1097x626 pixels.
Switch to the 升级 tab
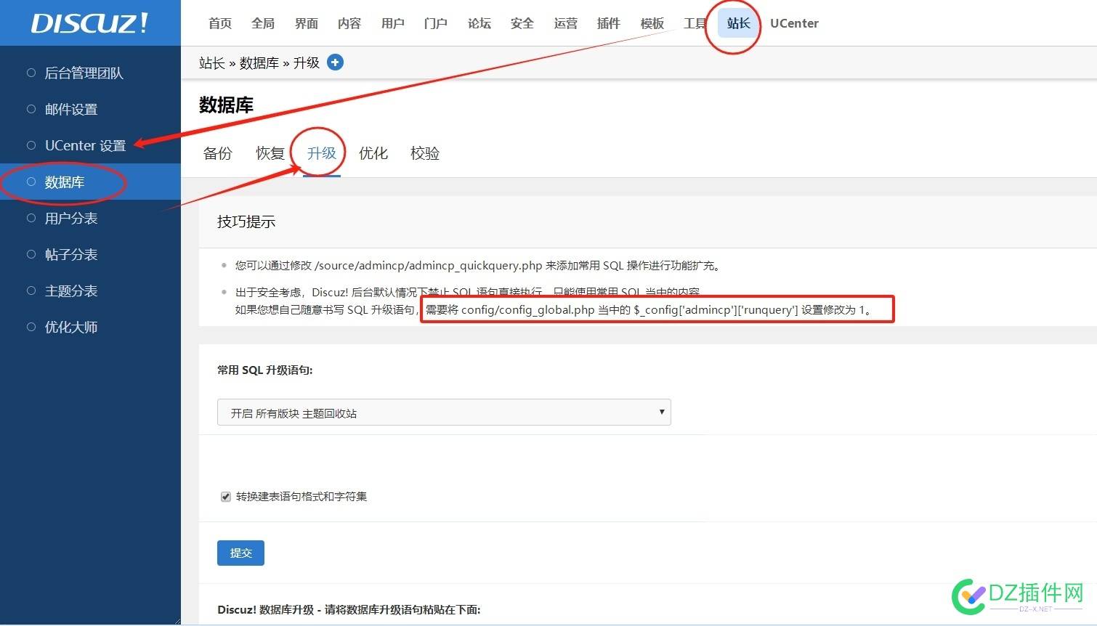coord(322,153)
